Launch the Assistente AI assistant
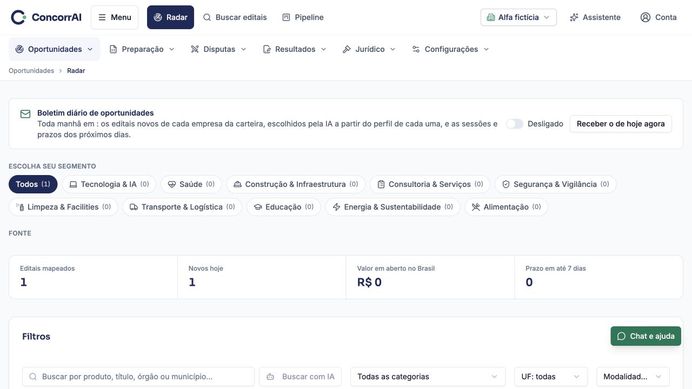 595,17
